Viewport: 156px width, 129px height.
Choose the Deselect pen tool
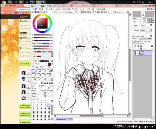click(49, 74)
